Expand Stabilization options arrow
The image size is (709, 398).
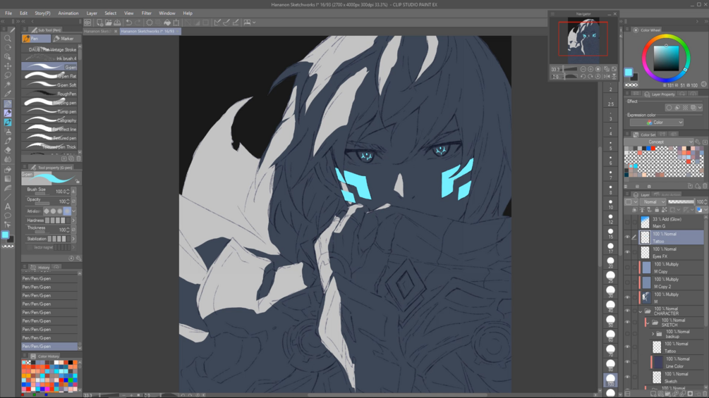73,239
